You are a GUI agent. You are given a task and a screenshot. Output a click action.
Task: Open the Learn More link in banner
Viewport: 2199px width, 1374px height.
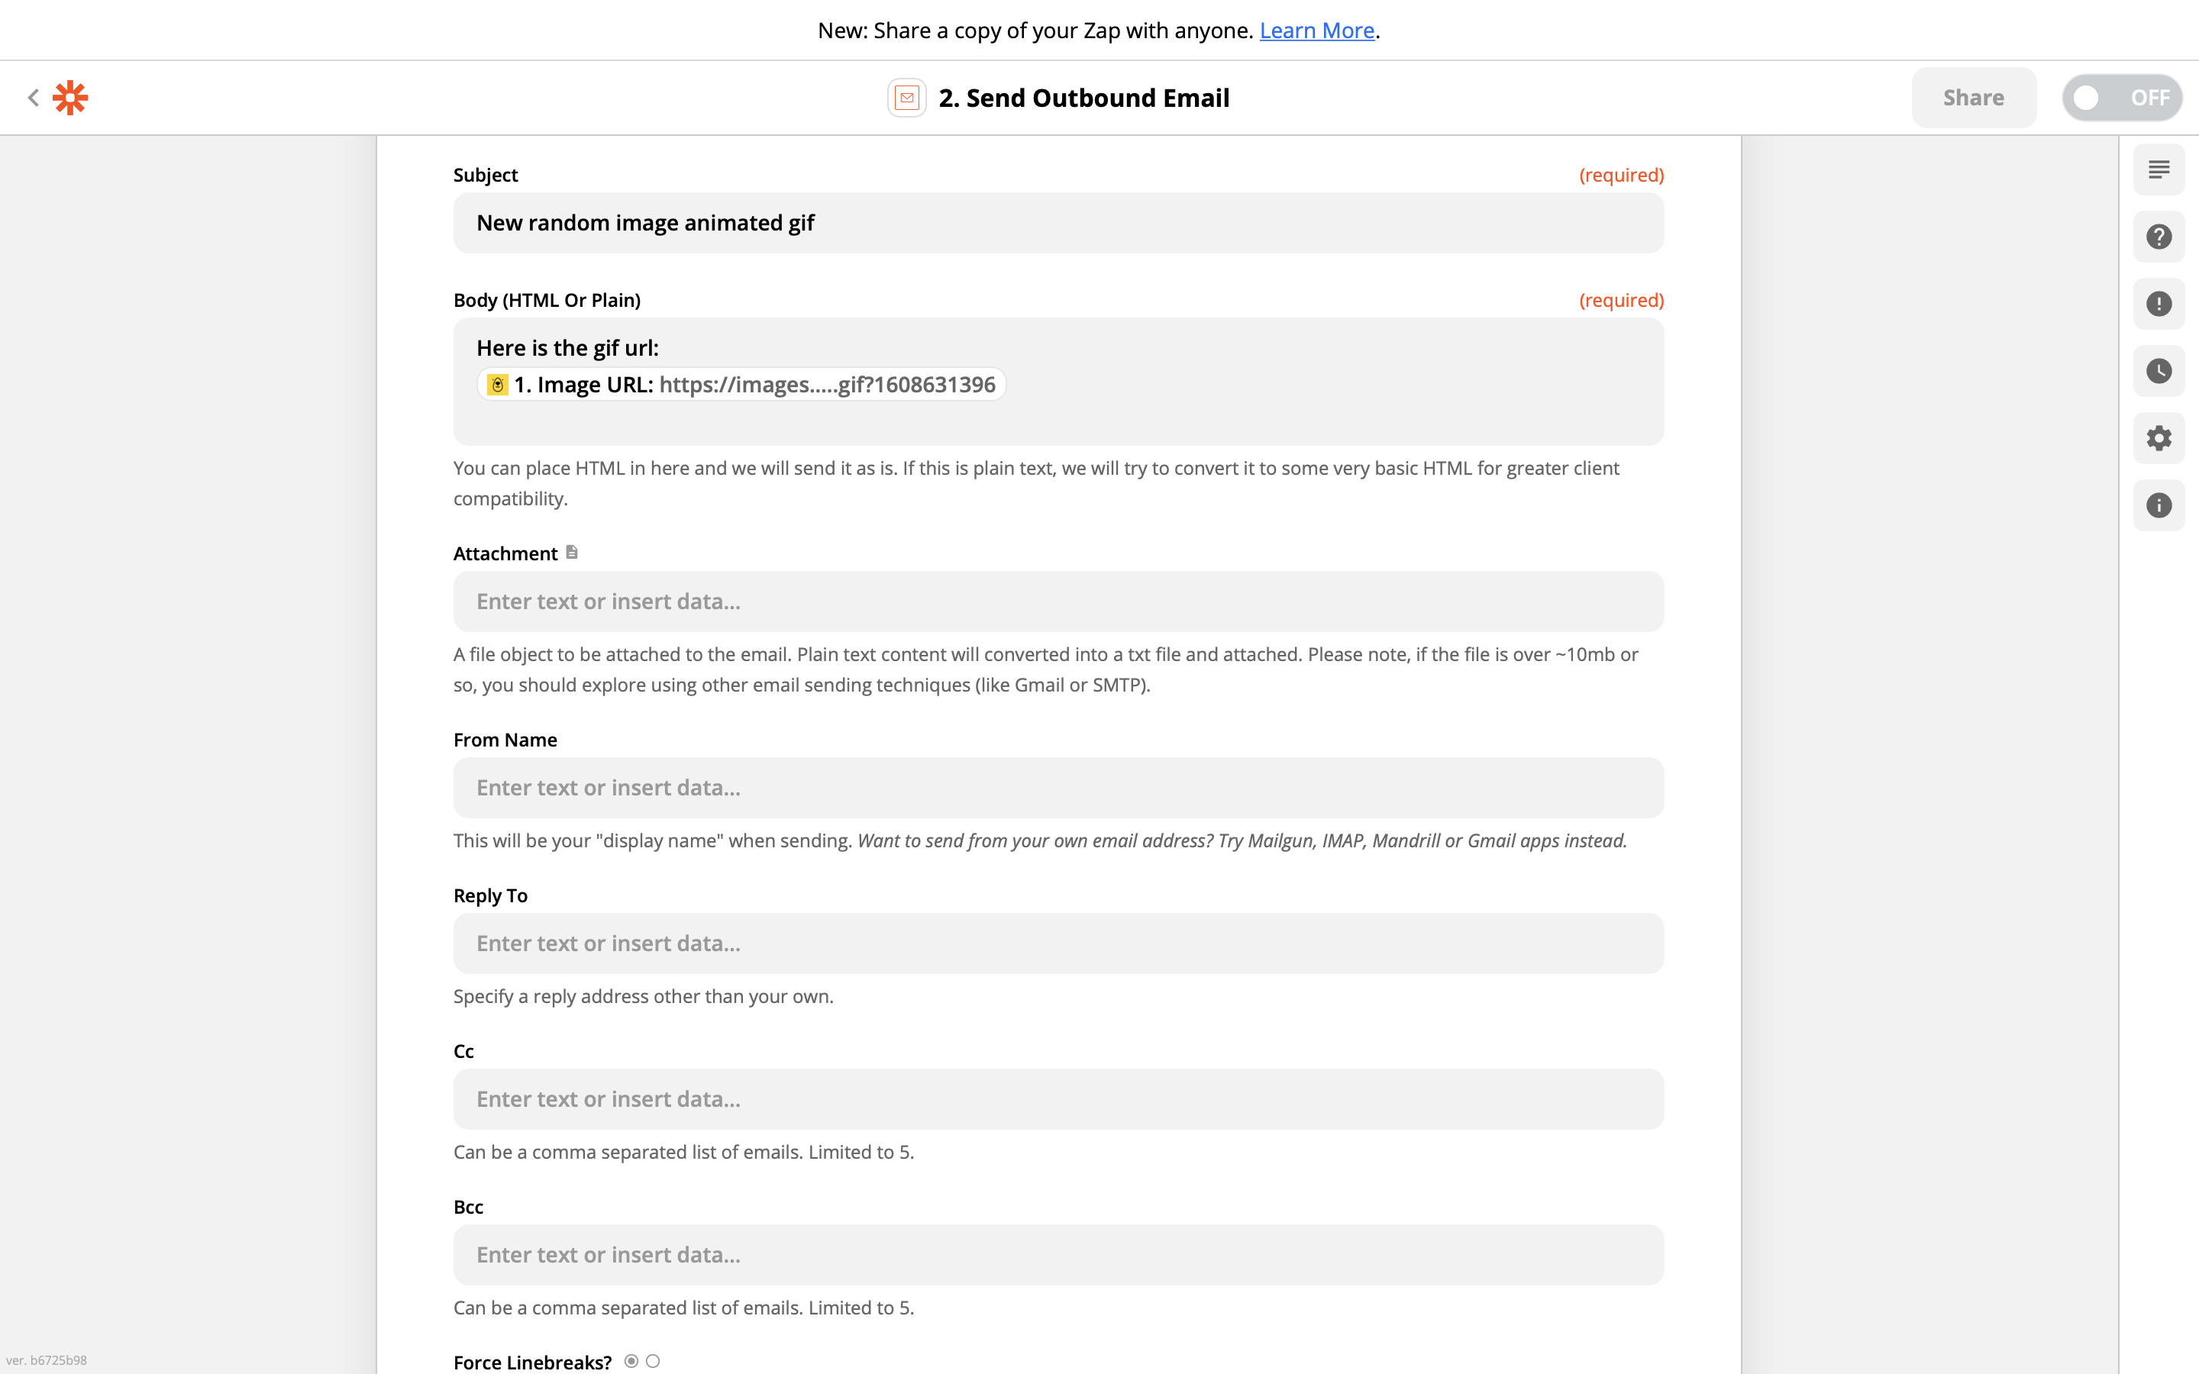pyautogui.click(x=1316, y=30)
